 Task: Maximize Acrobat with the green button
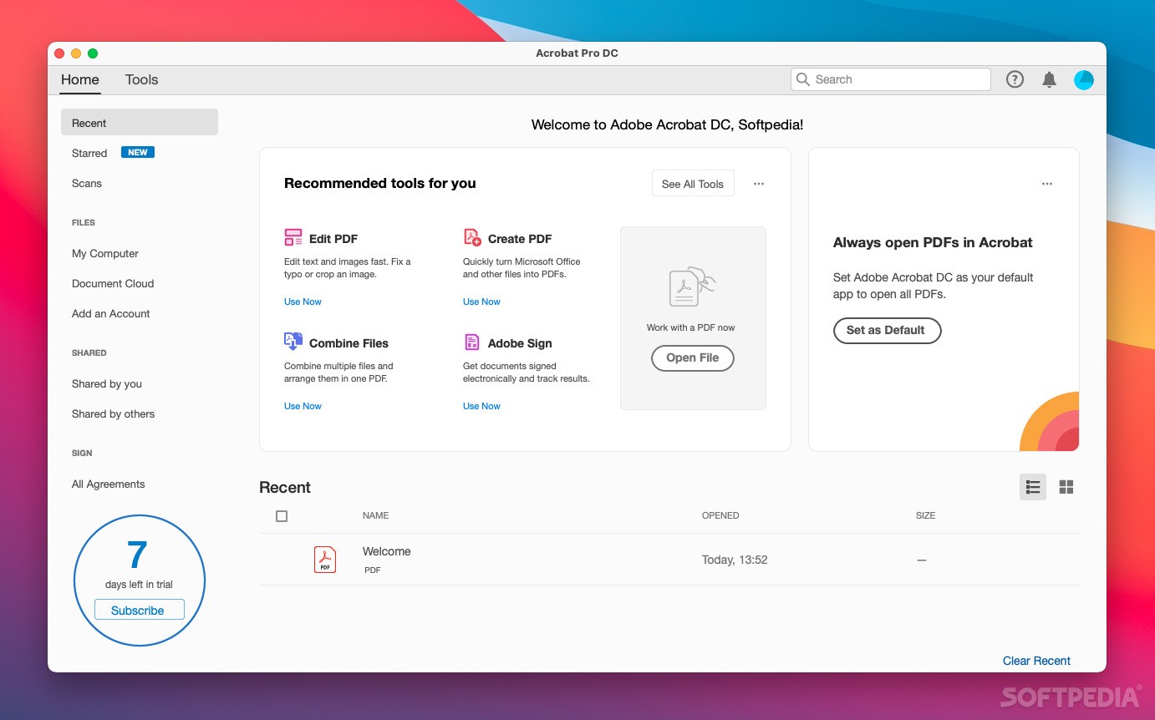click(x=93, y=53)
